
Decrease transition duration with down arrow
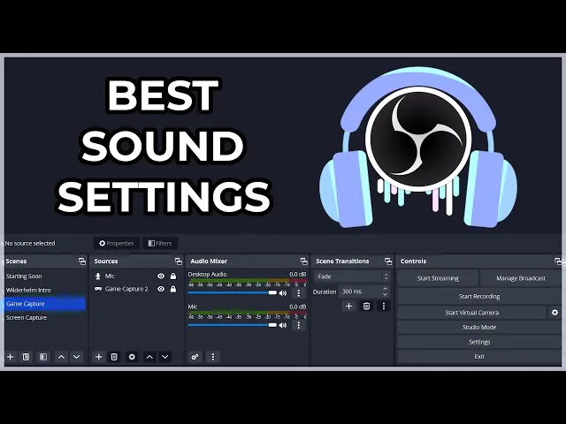click(386, 294)
